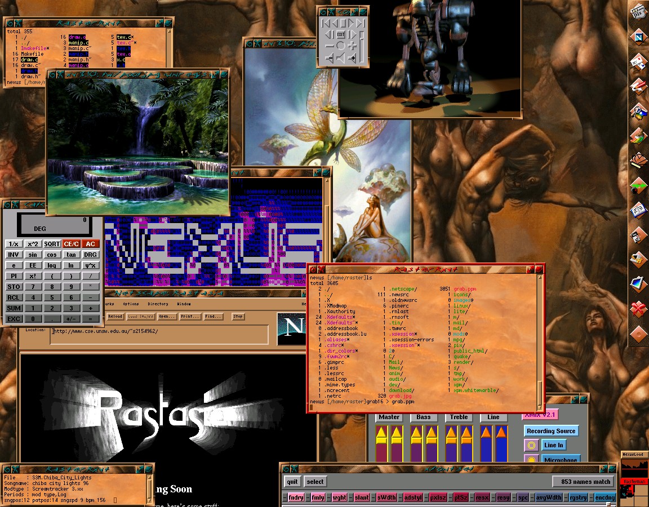
Task: Click Reload in the Netscape toolbar
Action: point(115,317)
